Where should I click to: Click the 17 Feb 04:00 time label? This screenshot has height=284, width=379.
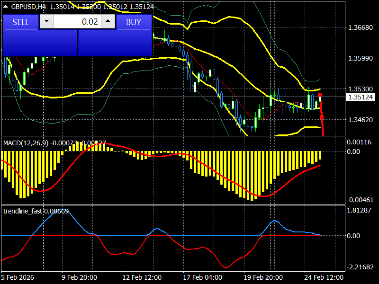point(203,277)
